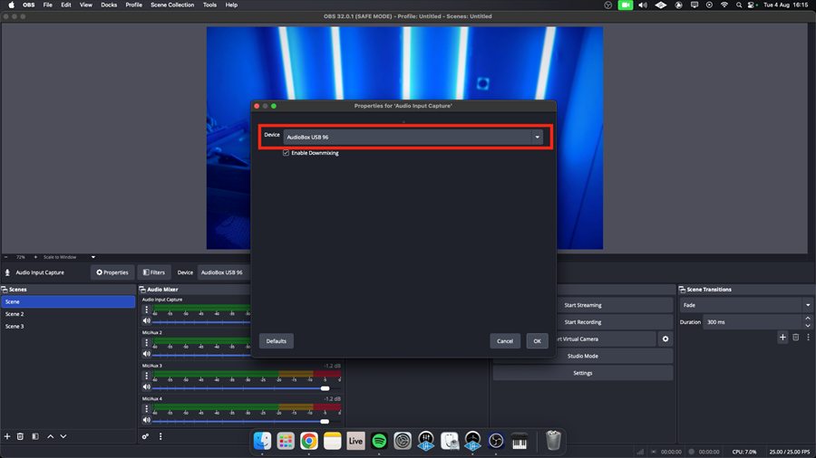The image size is (816, 458).
Task: Open the View menu
Action: click(x=86, y=5)
